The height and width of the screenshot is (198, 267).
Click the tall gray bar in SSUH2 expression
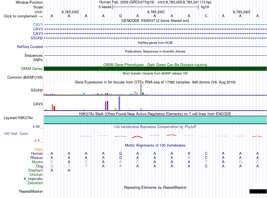141,90
